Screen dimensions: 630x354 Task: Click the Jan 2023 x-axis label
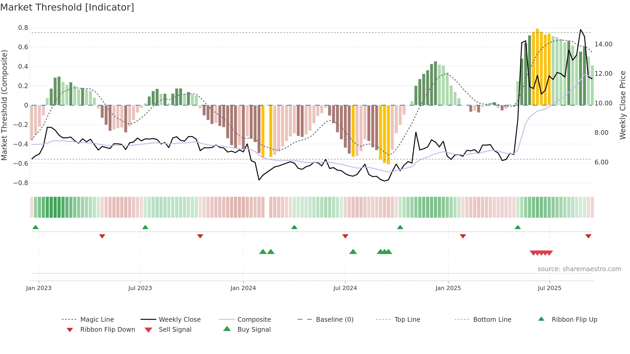(39, 288)
